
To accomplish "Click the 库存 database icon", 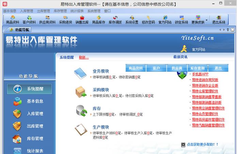I will (x=81, y=111).
